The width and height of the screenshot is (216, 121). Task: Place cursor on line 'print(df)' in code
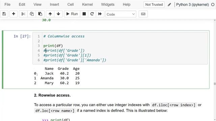point(53,46)
